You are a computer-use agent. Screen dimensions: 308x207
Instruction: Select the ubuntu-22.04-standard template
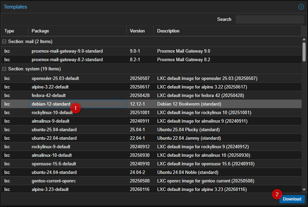tap(68, 138)
